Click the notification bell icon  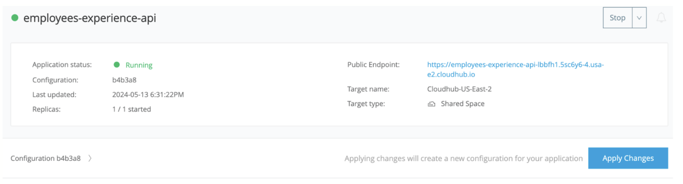coord(661,18)
